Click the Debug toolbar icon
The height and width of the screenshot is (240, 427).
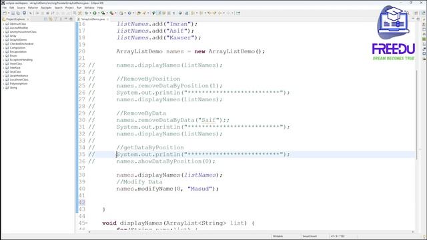(86, 13)
